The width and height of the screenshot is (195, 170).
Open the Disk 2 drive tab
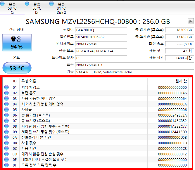(61, 8)
